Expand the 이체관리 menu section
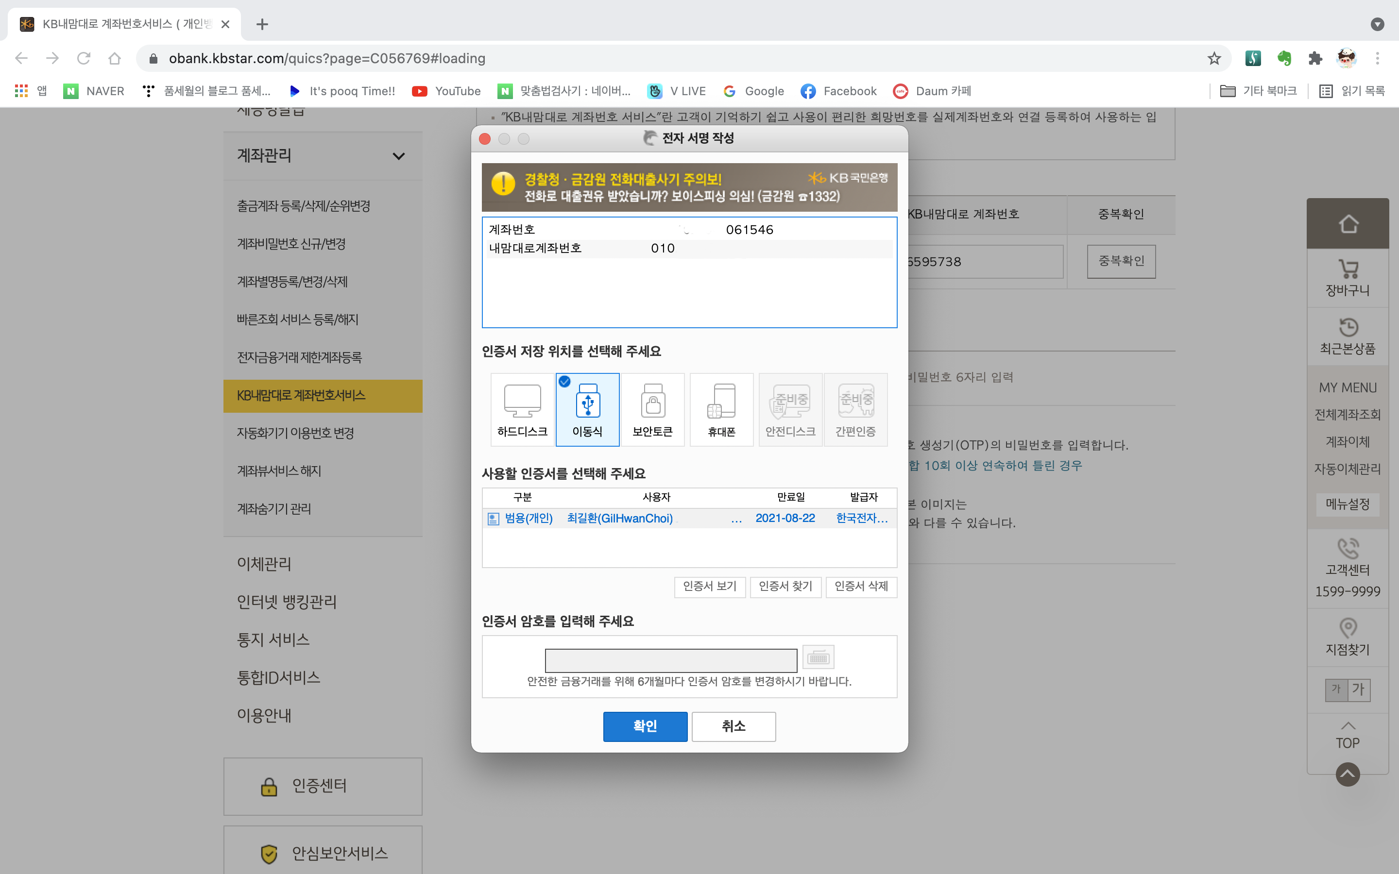The height and width of the screenshot is (874, 1399). point(264,564)
